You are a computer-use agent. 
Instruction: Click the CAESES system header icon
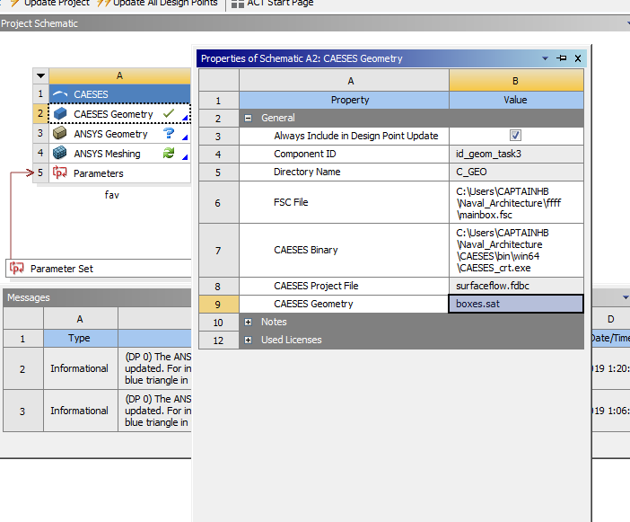click(x=60, y=94)
